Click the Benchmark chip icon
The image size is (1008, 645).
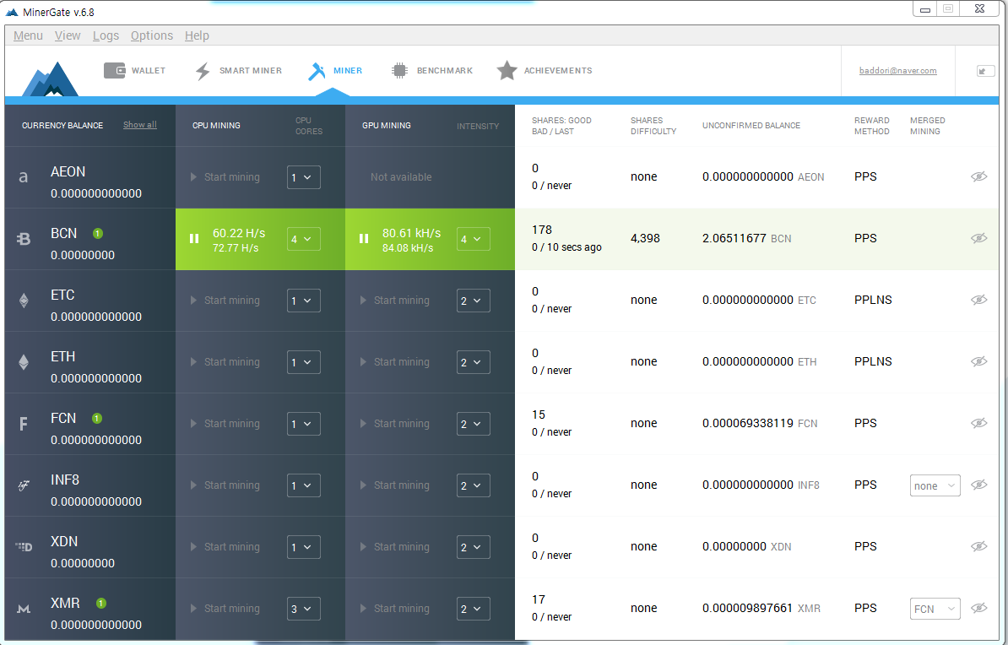pos(399,70)
